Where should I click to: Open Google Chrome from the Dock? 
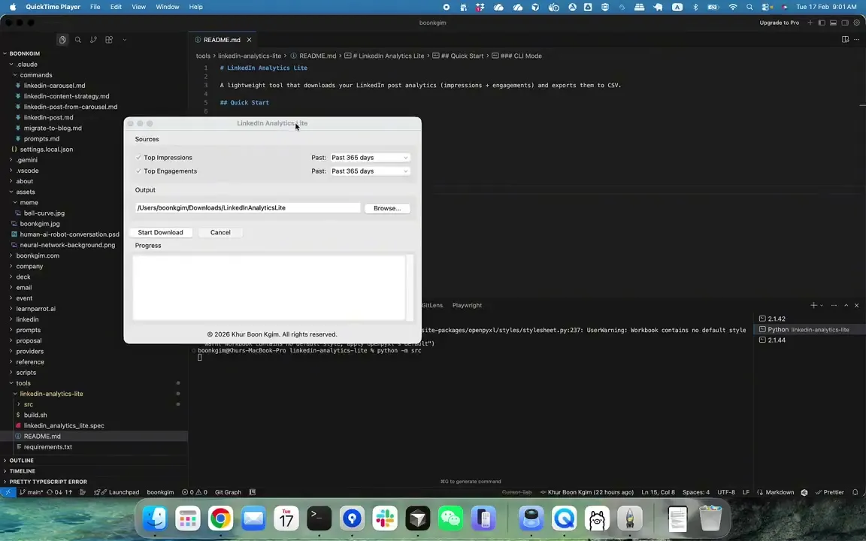220,518
